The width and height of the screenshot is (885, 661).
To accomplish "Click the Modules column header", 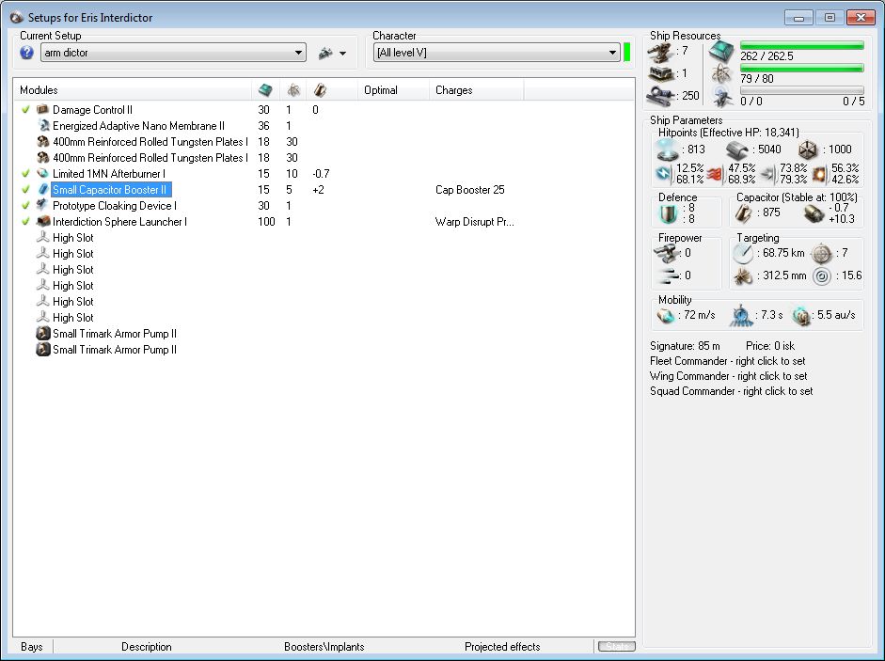I will 132,89.
